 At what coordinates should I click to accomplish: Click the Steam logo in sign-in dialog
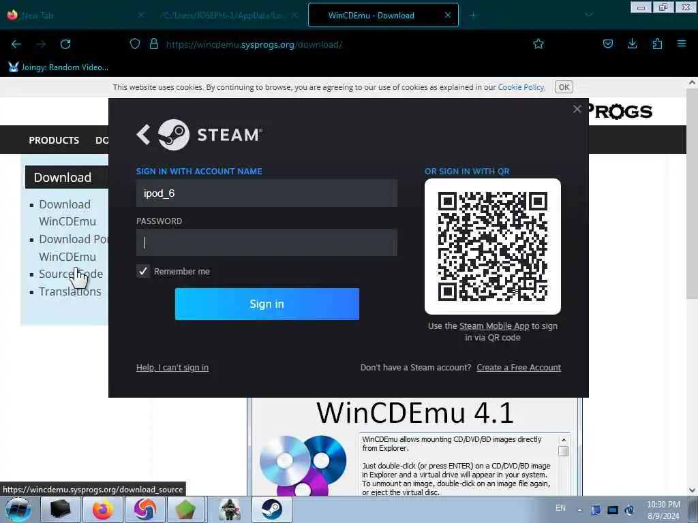tap(174, 135)
